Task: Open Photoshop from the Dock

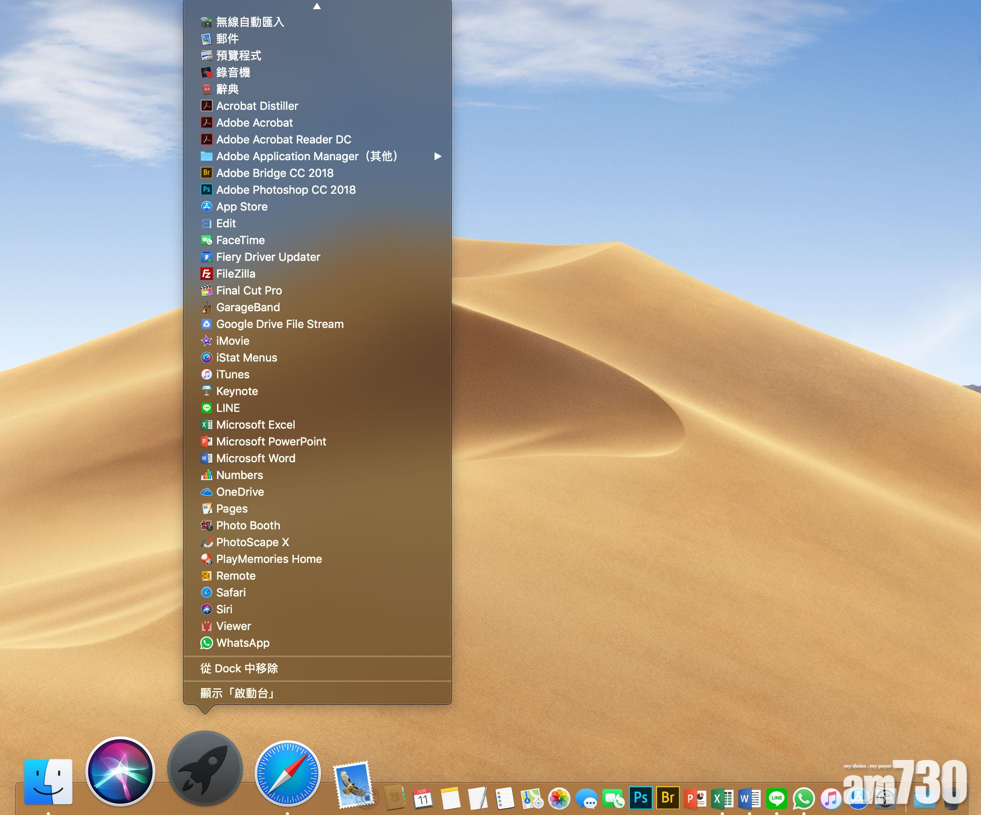Action: pyautogui.click(x=640, y=798)
